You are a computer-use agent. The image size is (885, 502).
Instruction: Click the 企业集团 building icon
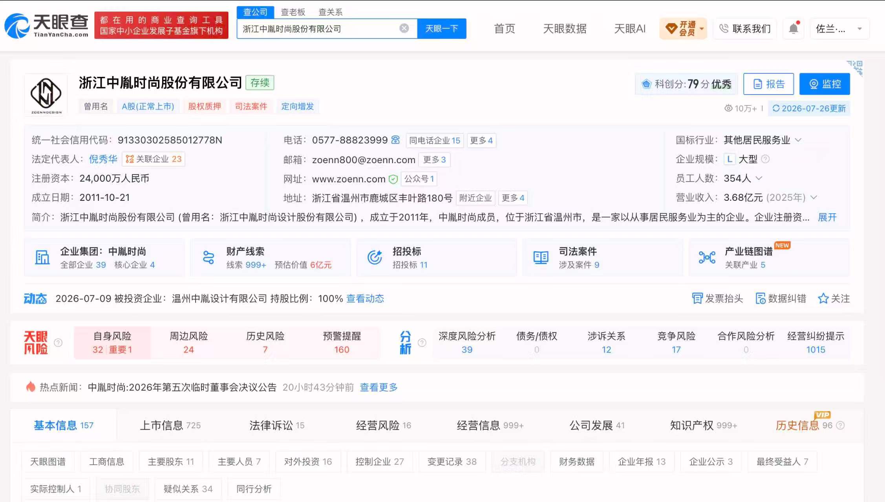click(42, 257)
